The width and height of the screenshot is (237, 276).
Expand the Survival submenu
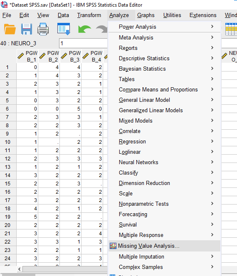pos(165,224)
